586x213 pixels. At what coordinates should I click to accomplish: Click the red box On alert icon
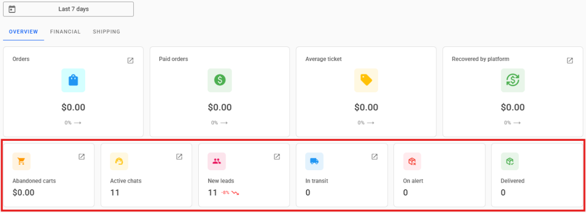pyautogui.click(x=412, y=161)
